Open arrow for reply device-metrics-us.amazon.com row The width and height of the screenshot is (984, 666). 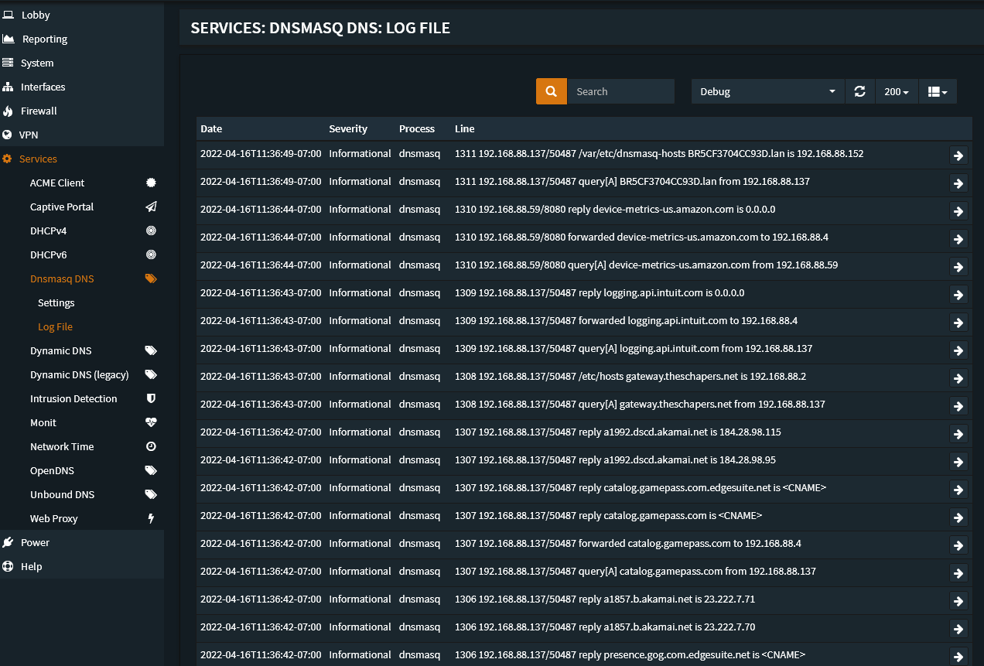(958, 211)
